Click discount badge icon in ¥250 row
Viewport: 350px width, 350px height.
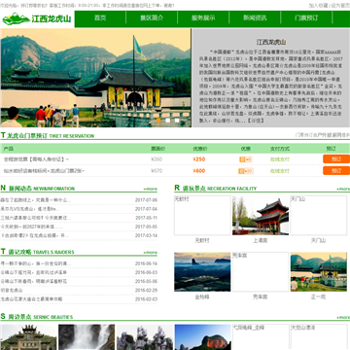pos(246,159)
